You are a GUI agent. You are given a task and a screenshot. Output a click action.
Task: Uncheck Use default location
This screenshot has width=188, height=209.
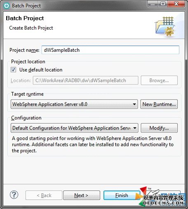click(x=13, y=70)
